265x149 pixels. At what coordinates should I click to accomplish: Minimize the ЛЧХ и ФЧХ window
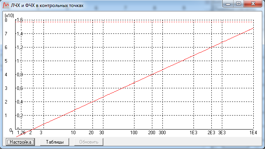click(x=228, y=4)
